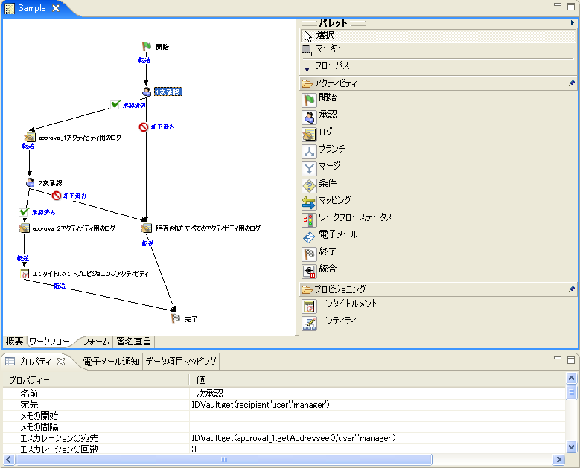Open the プロパティ view tab
The height and width of the screenshot is (468, 580).
click(34, 362)
